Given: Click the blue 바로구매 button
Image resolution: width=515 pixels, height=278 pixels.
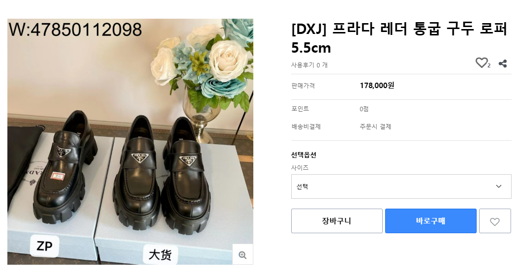Looking at the screenshot, I should click(430, 221).
